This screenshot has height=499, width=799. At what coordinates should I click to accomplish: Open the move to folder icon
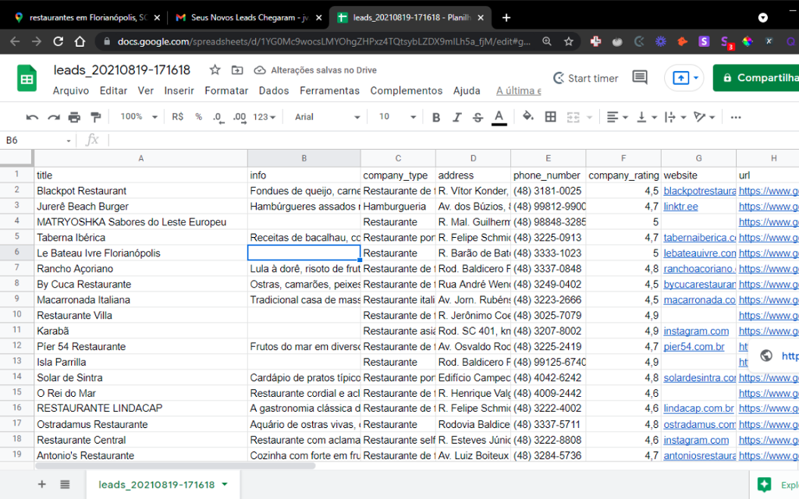click(x=237, y=70)
